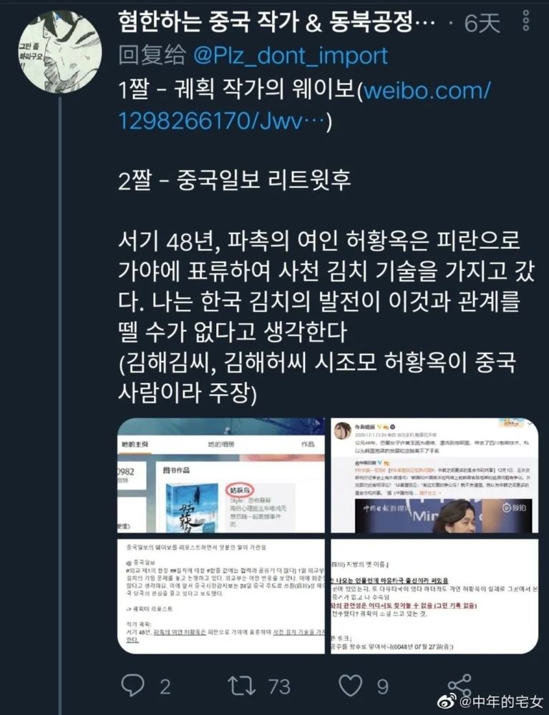Open the bottom-left Korean translation image
The image size is (549, 715).
(221, 596)
